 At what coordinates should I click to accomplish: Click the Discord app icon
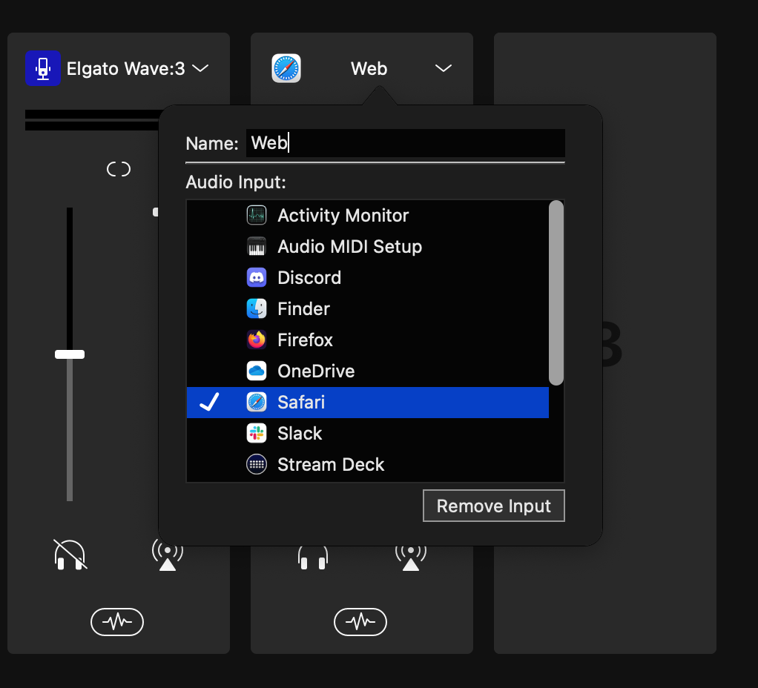click(257, 278)
